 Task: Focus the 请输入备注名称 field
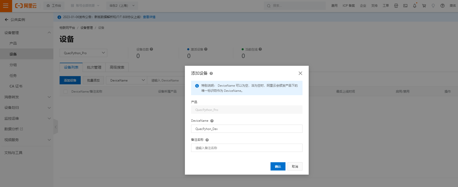[247, 148]
